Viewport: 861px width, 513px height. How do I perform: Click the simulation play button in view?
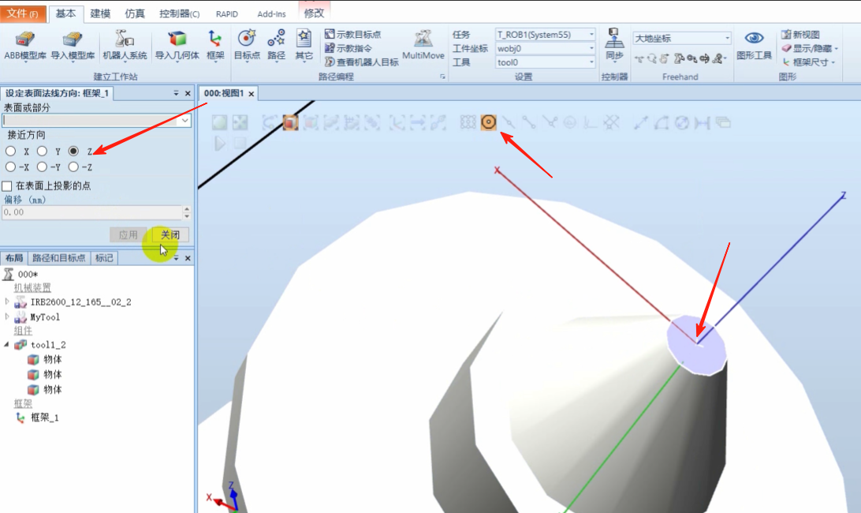coord(220,144)
